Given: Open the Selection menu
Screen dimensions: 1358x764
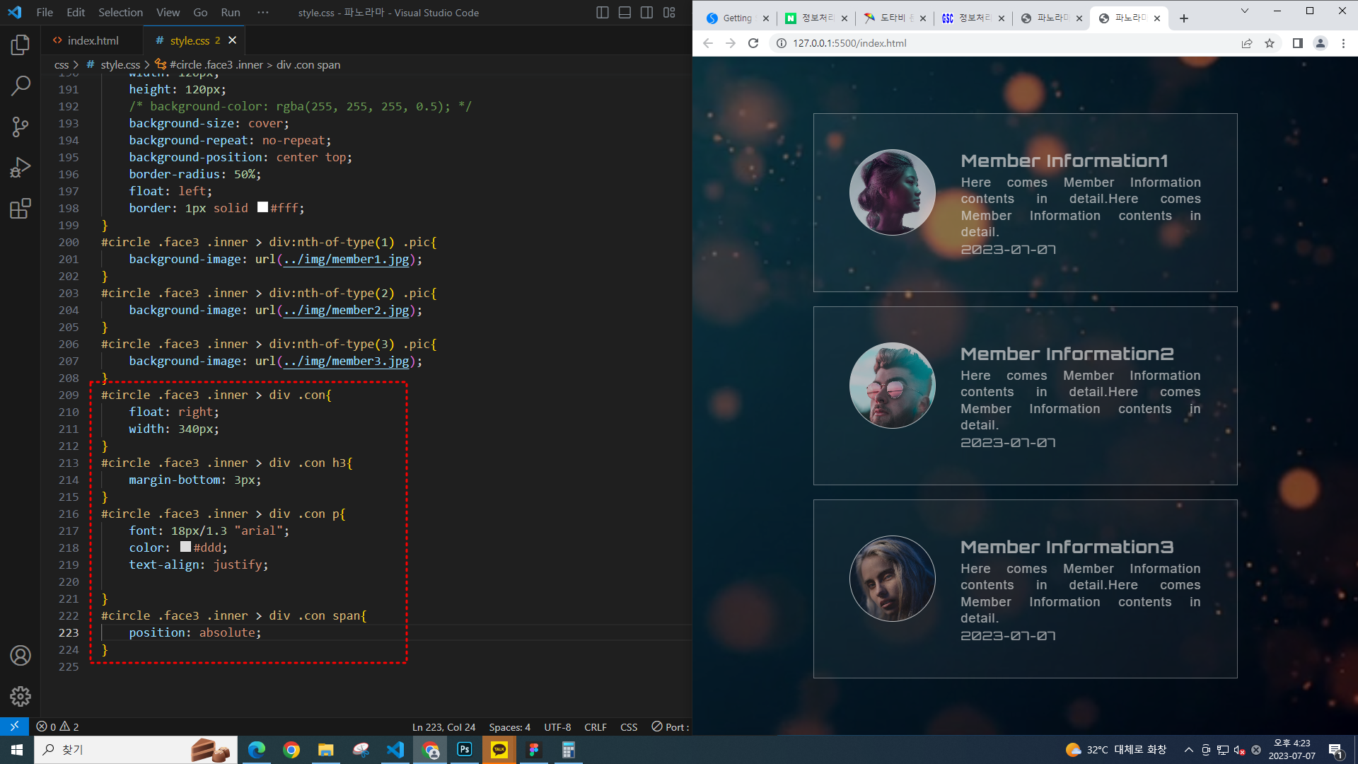Looking at the screenshot, I should (120, 13).
